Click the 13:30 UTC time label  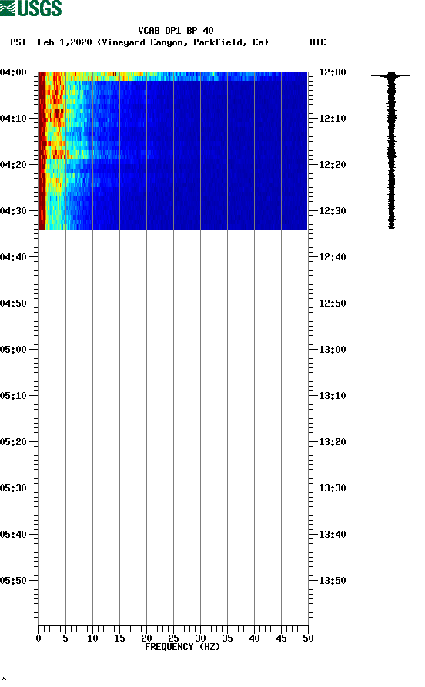tap(332, 488)
